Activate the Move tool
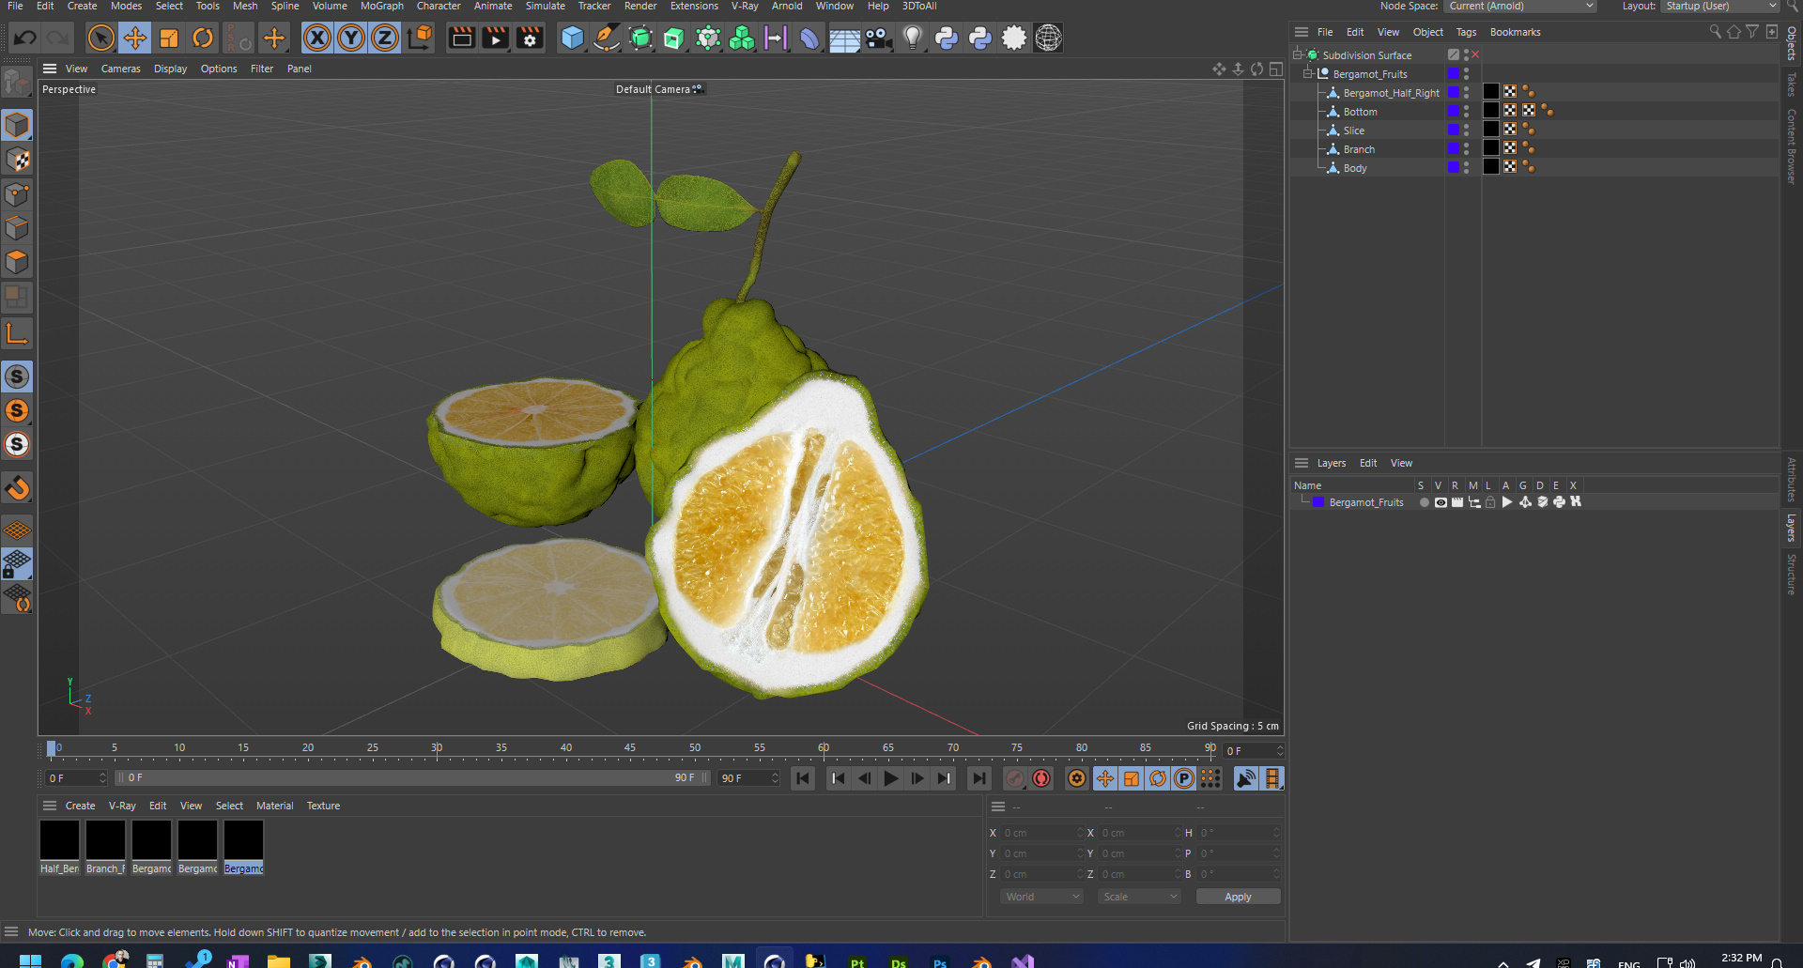Image resolution: width=1803 pixels, height=968 pixels. tap(134, 38)
